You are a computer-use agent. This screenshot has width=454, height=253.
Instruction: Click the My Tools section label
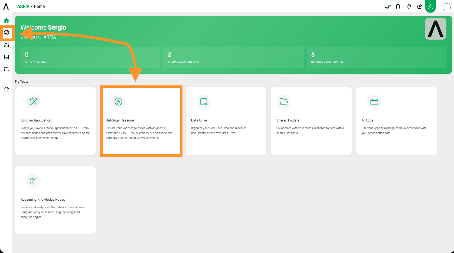(22, 82)
